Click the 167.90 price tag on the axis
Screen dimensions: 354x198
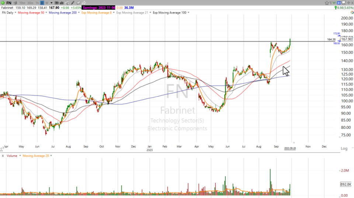pyautogui.click(x=347, y=39)
